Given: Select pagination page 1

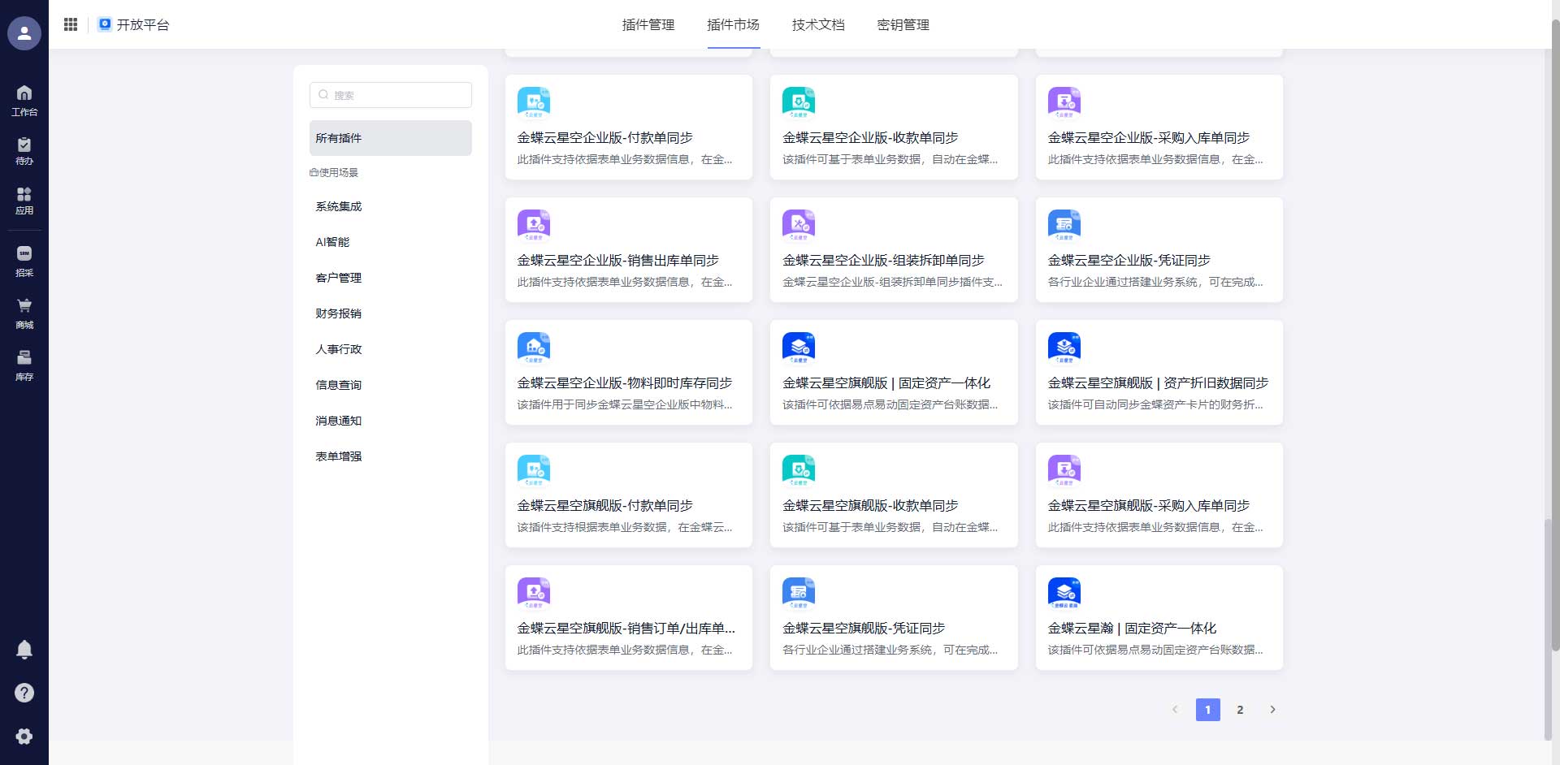Looking at the screenshot, I should [1208, 710].
